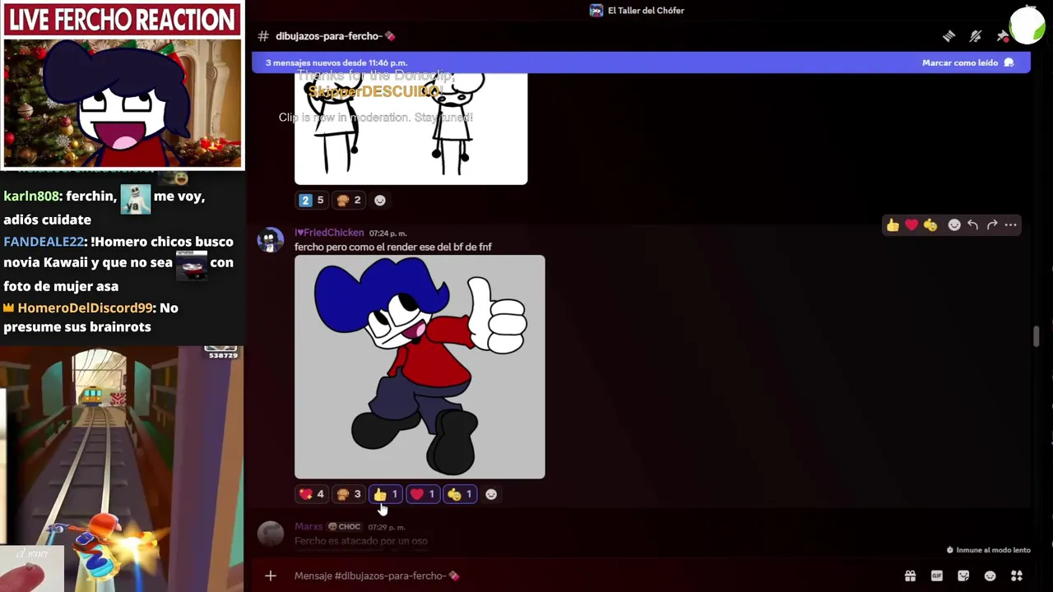Toggle the sparkle-heart reaction with count 4

pyautogui.click(x=312, y=494)
